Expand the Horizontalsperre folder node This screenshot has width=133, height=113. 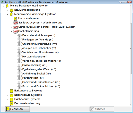(x=11, y=19)
